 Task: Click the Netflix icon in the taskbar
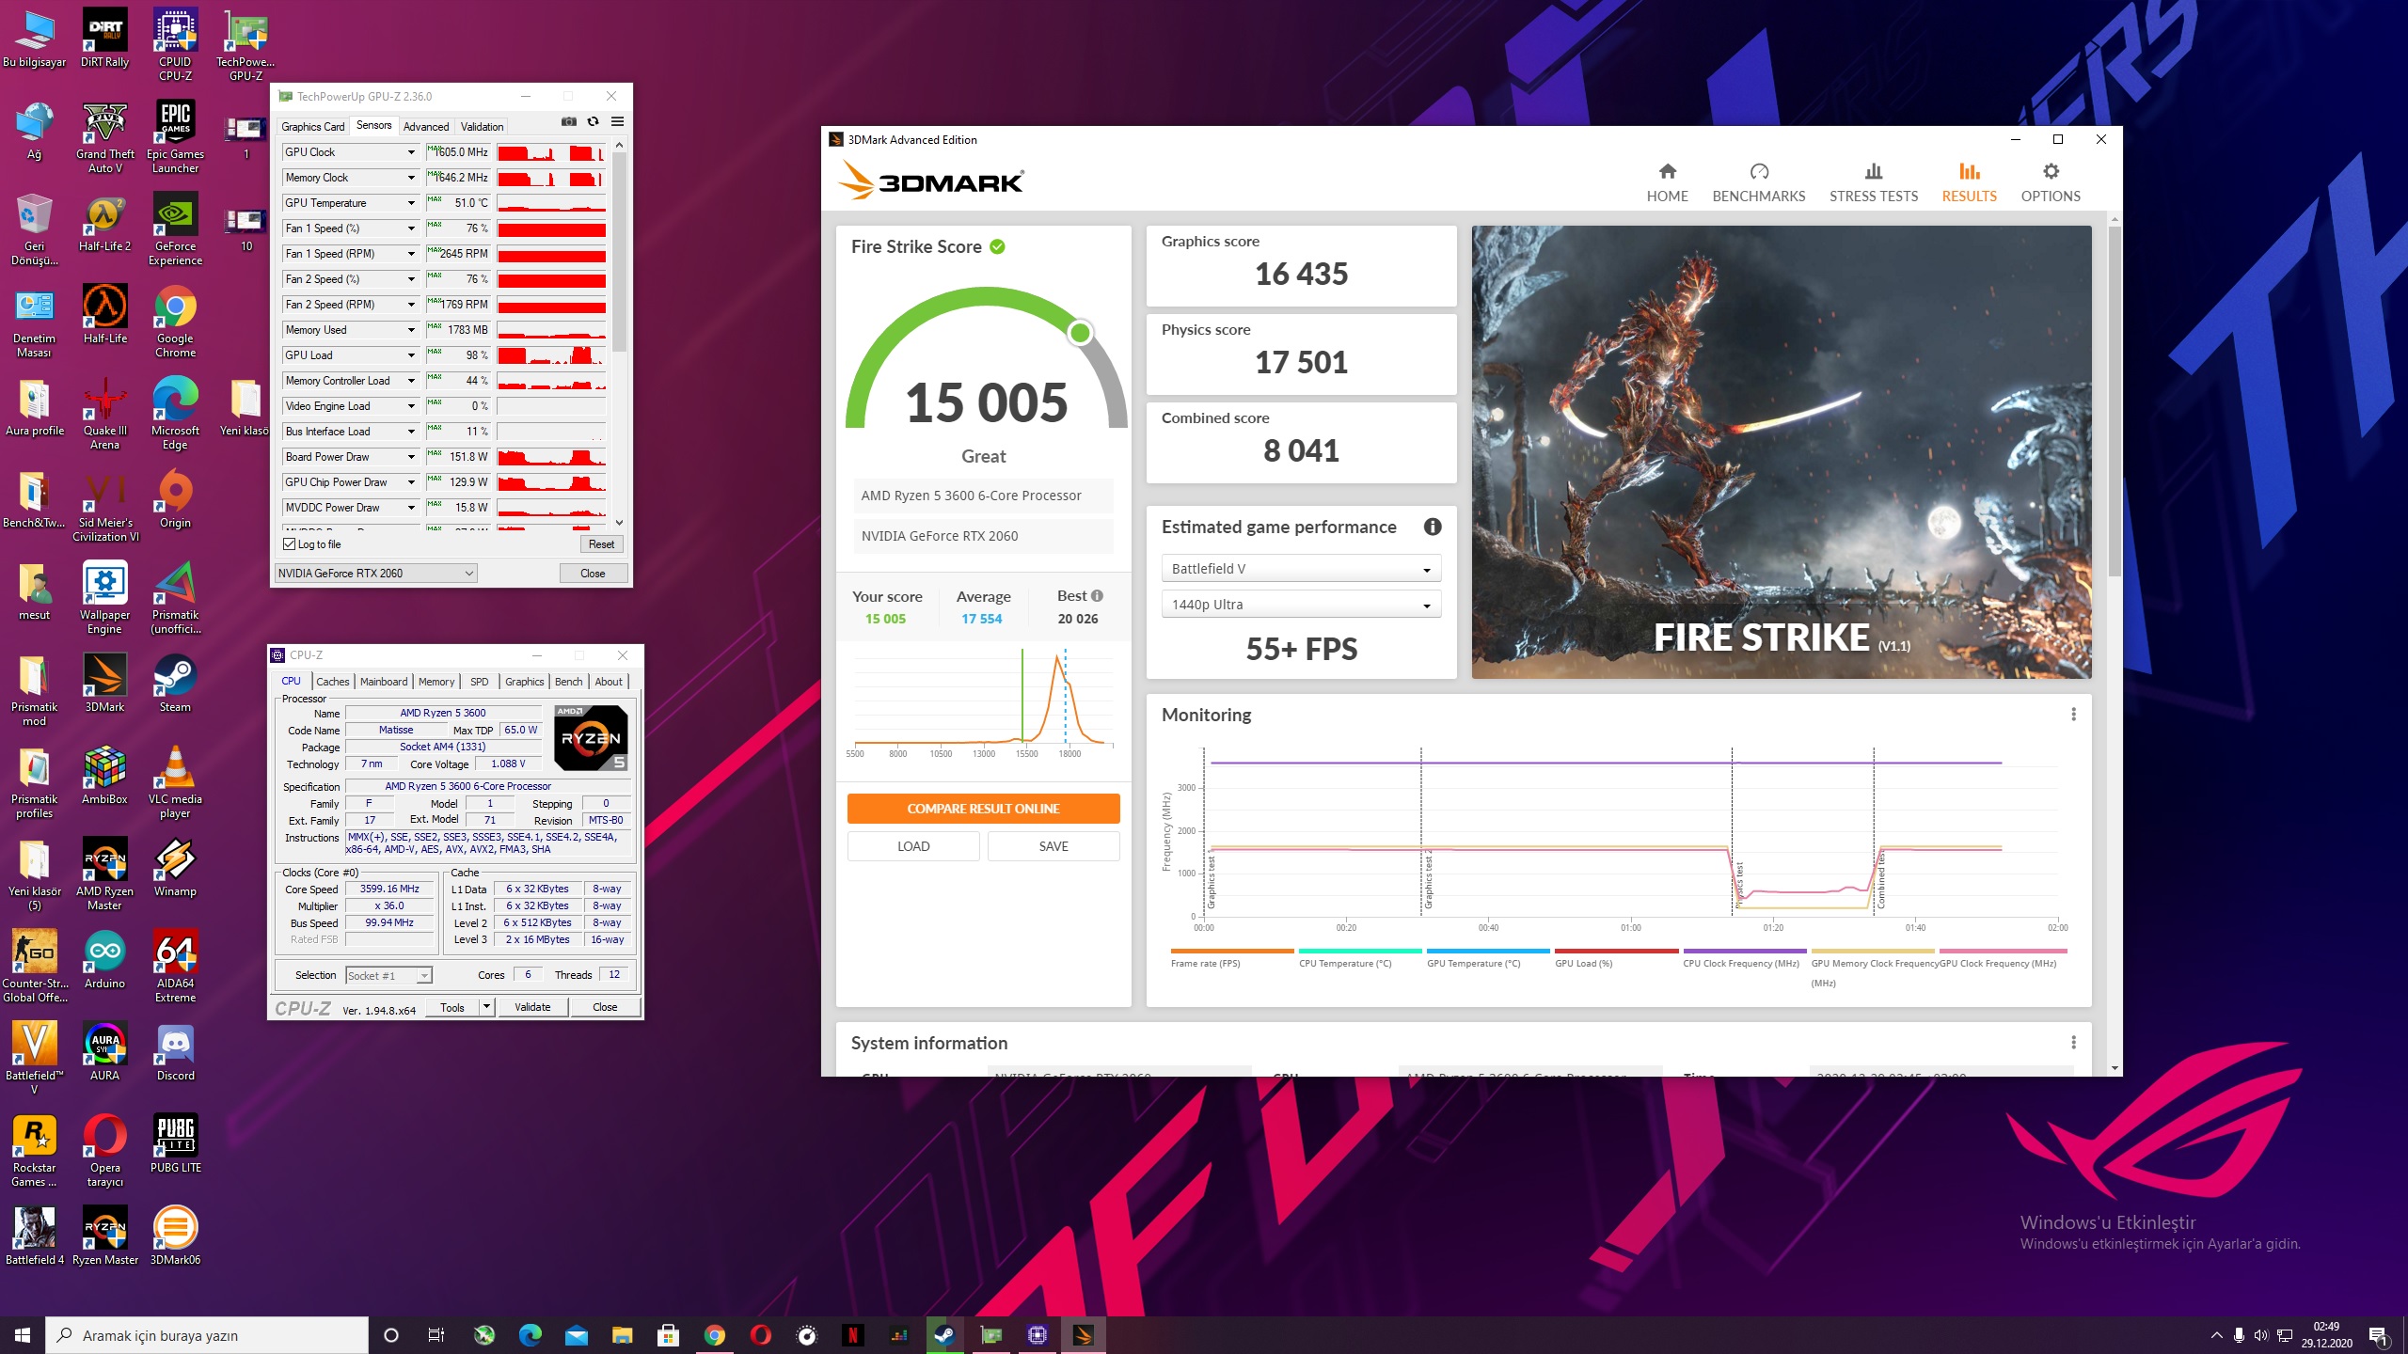click(852, 1335)
